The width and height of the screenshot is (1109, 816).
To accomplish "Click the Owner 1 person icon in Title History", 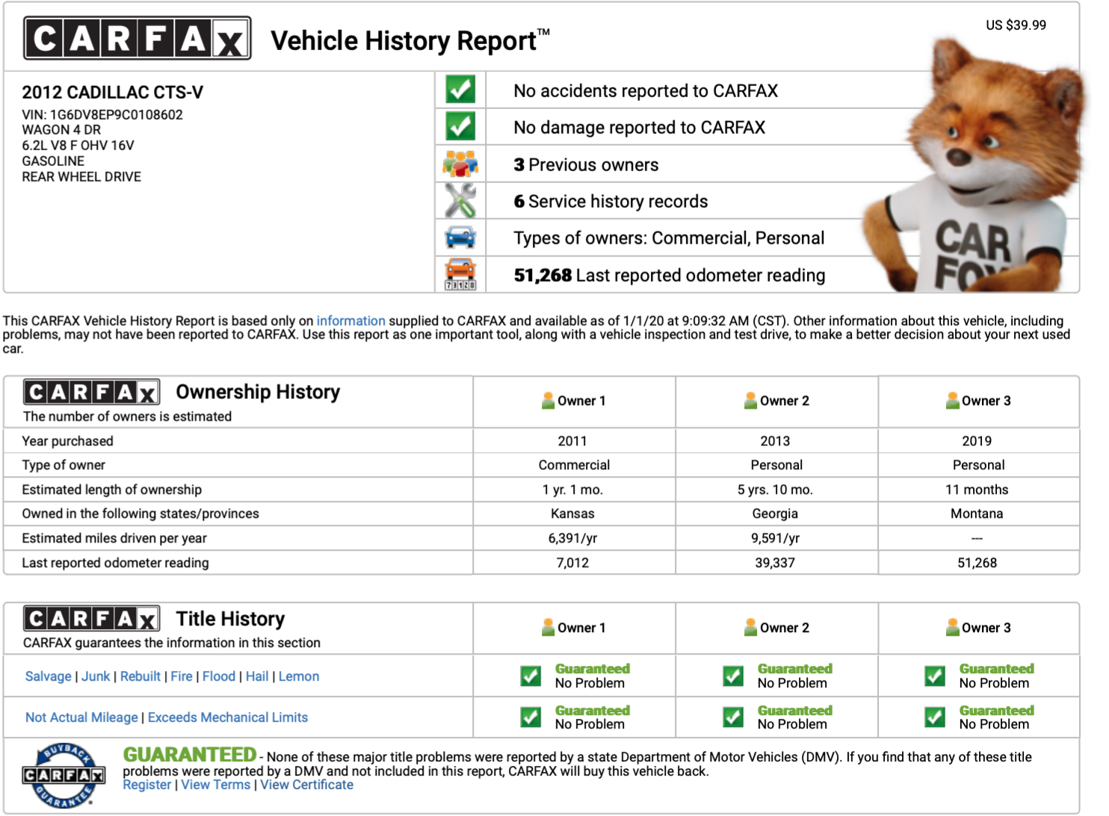I will tap(548, 628).
